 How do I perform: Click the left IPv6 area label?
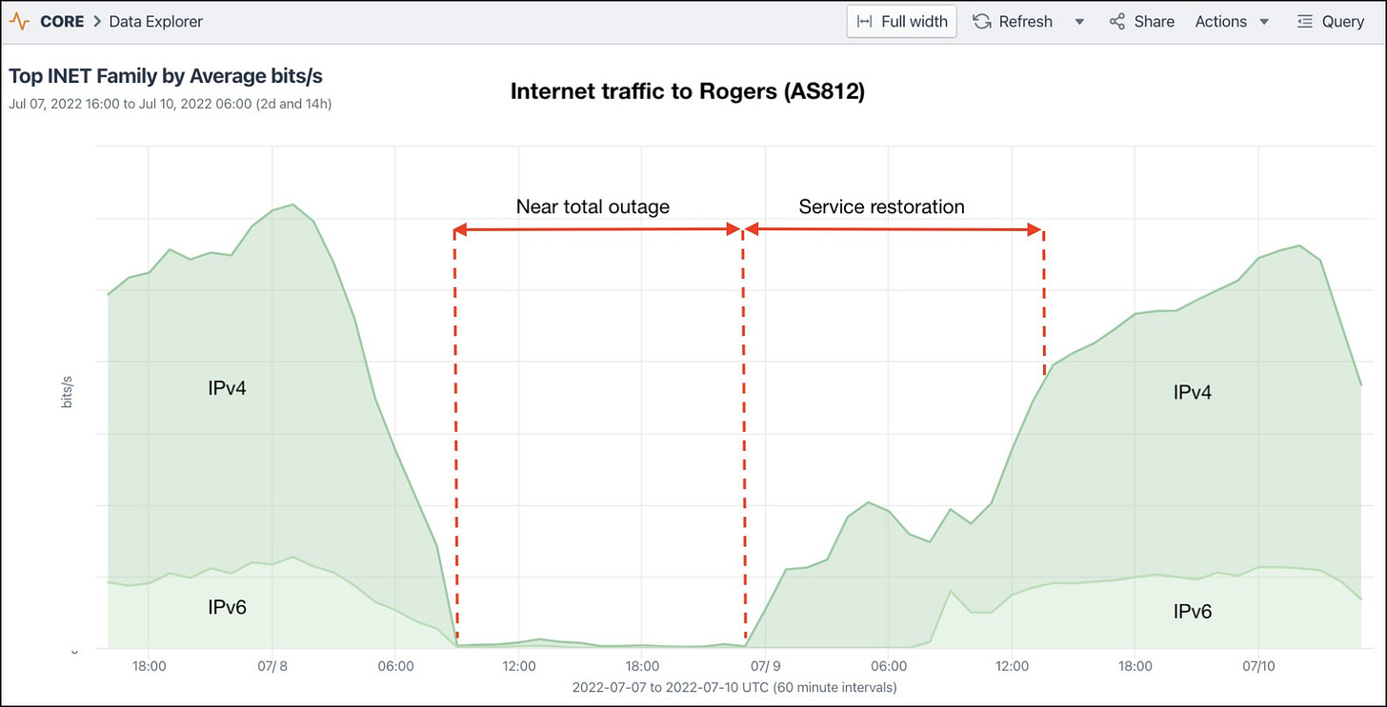[228, 607]
